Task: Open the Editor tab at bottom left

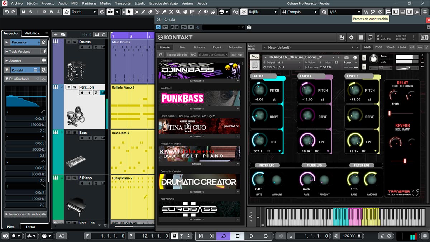Action: (x=30, y=227)
